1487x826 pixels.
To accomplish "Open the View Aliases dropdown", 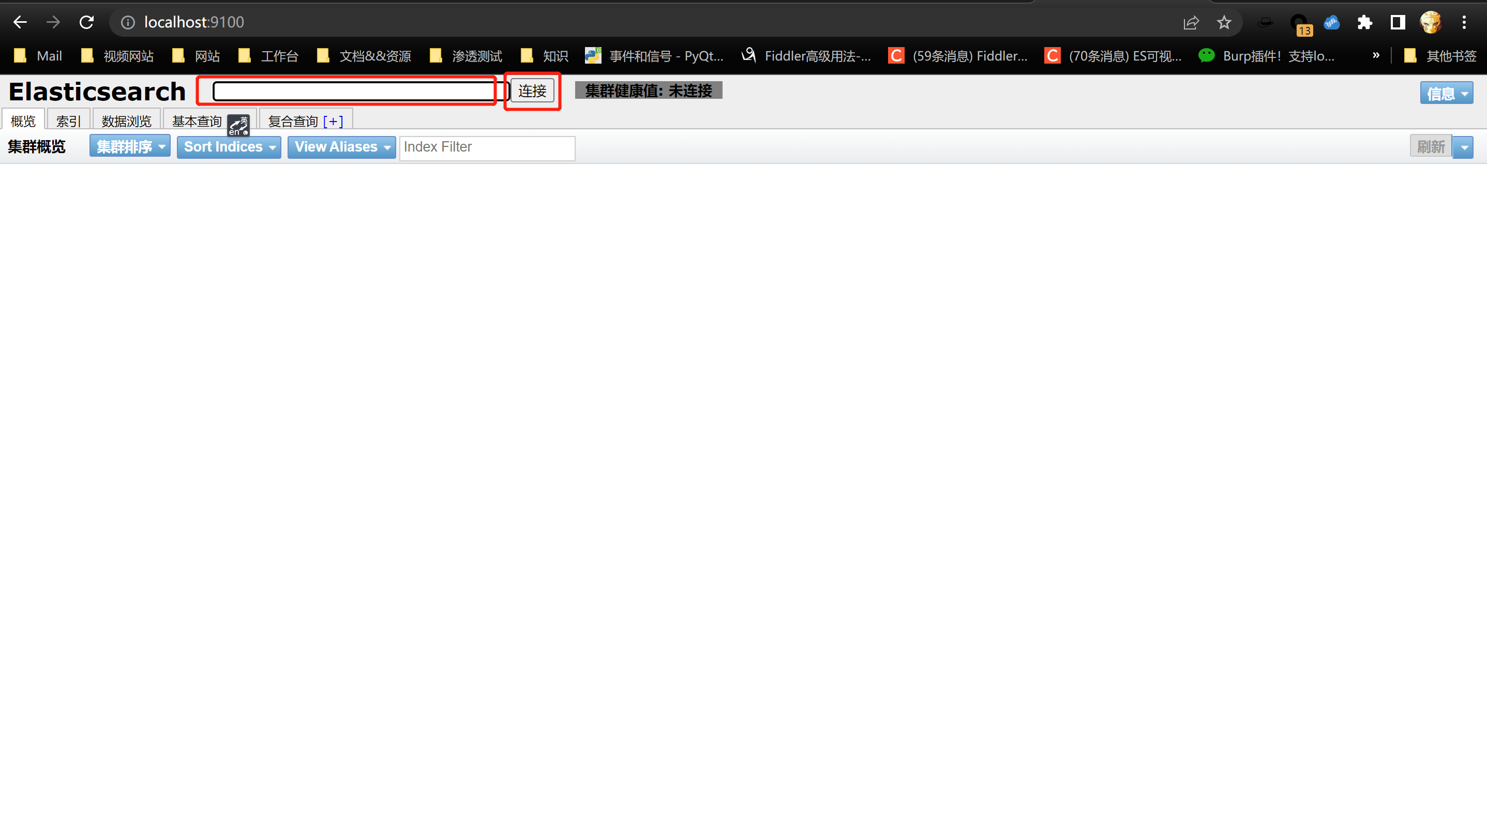I will click(342, 146).
